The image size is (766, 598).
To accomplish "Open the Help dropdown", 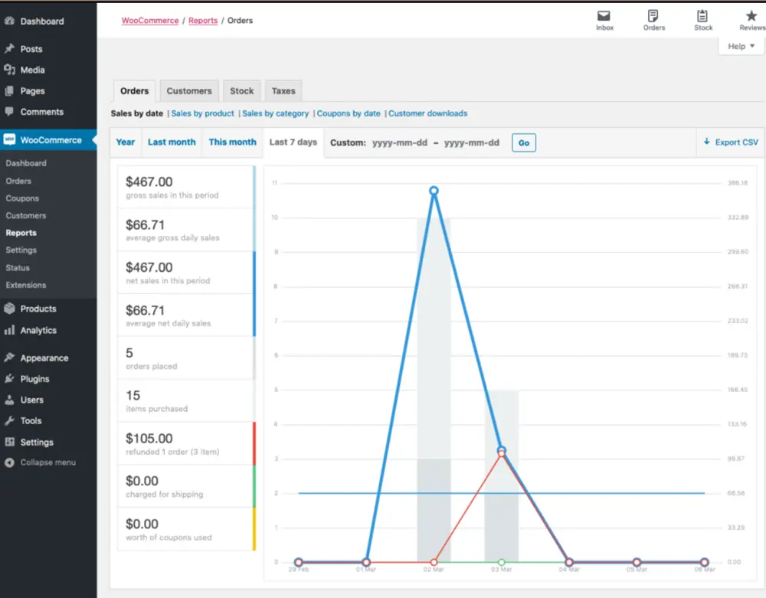I will [739, 46].
